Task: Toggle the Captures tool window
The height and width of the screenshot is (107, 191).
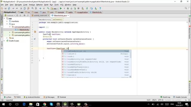Action: click(2, 45)
